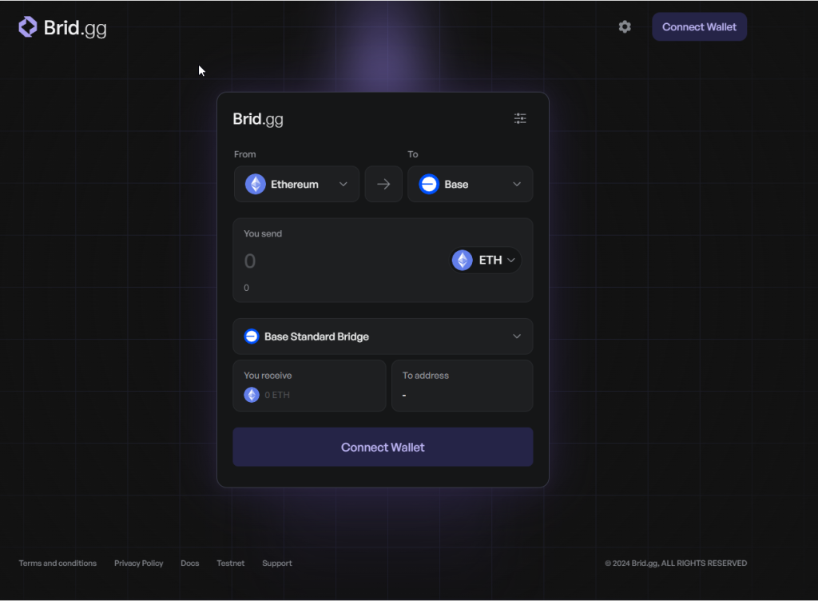This screenshot has height=601, width=818.
Task: Click Base Standard Bridge logo icon
Action: 252,336
